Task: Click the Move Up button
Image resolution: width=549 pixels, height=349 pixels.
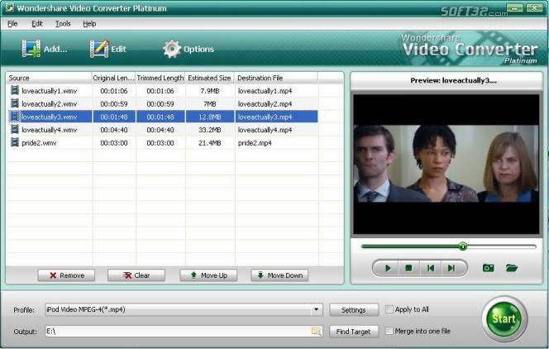Action: pos(208,275)
